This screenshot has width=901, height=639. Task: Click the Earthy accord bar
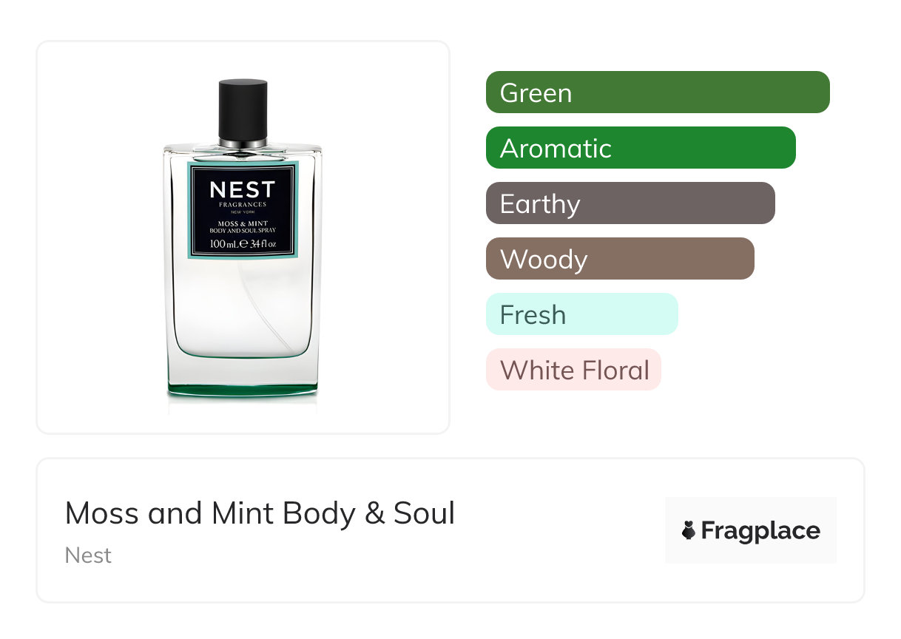click(630, 203)
